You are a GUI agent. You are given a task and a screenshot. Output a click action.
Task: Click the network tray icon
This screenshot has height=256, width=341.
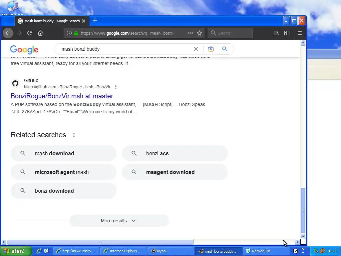pos(316,251)
